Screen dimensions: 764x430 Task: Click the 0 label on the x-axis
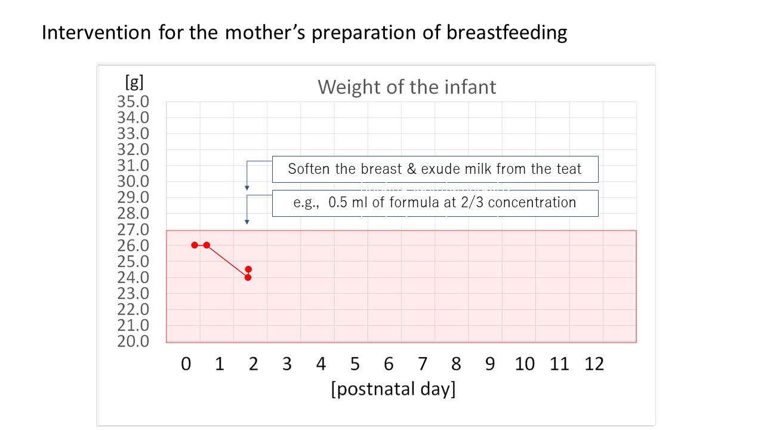(186, 364)
